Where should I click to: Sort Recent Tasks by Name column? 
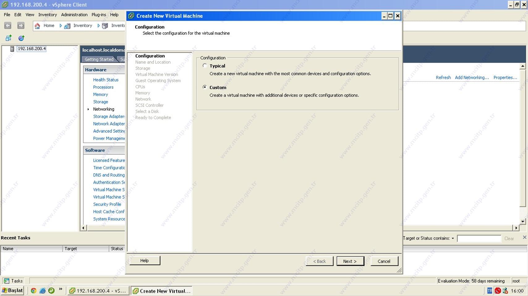32,249
